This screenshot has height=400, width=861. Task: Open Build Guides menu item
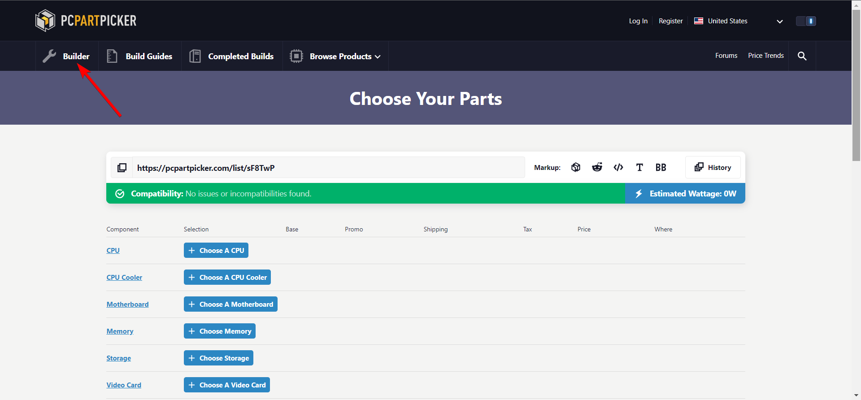[140, 56]
